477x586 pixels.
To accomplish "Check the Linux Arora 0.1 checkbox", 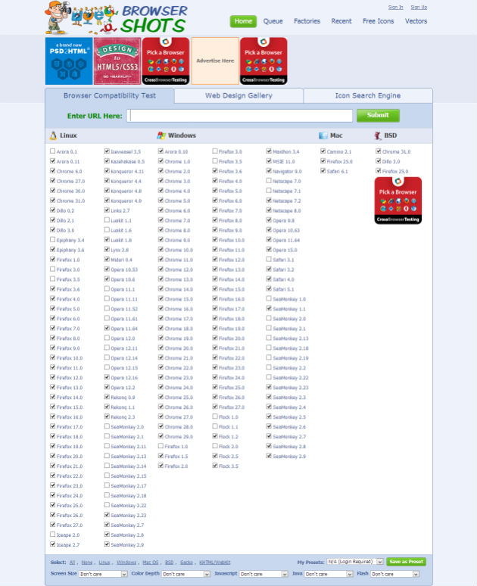I will click(53, 151).
